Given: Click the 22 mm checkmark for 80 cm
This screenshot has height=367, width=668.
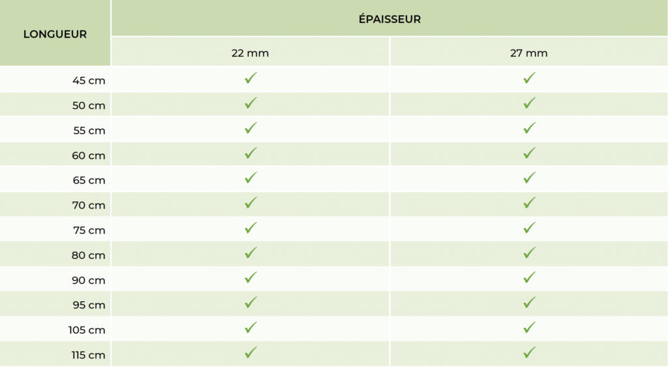Looking at the screenshot, I should [250, 253].
